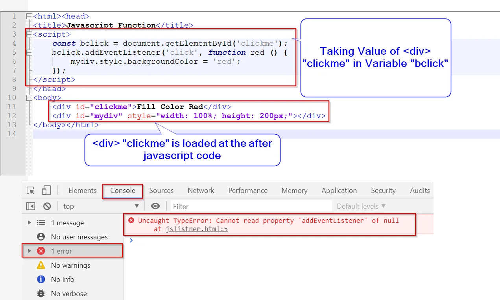The width and height of the screenshot is (500, 300).
Task: Click the eye live expression icon
Action: tap(155, 206)
